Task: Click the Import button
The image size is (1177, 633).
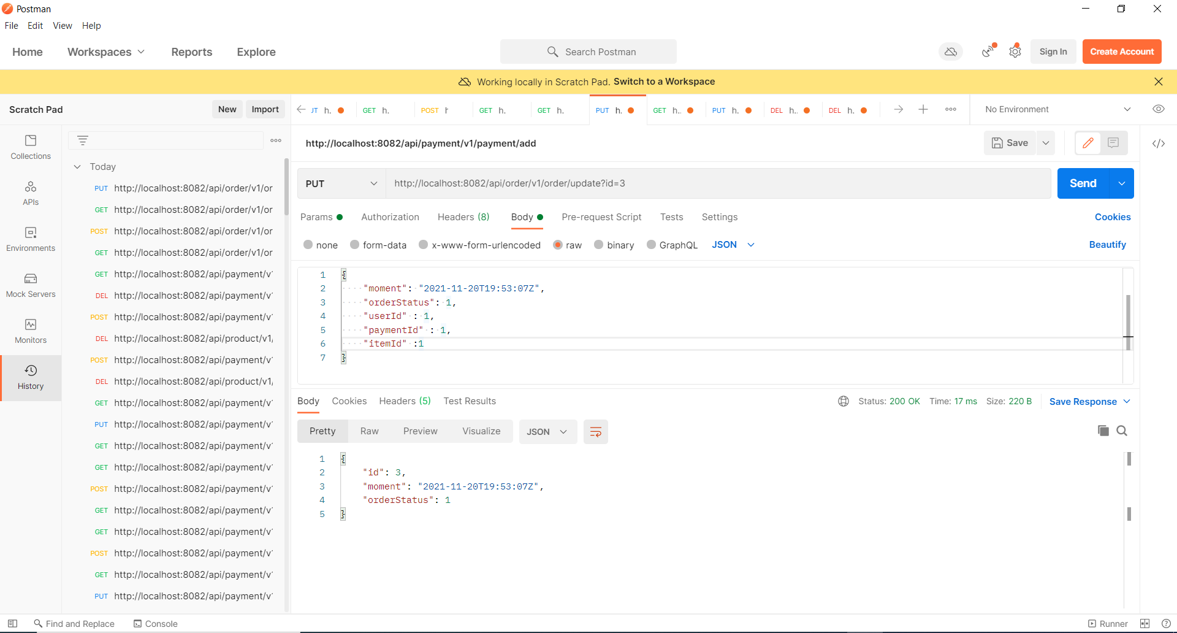Action: coord(265,109)
